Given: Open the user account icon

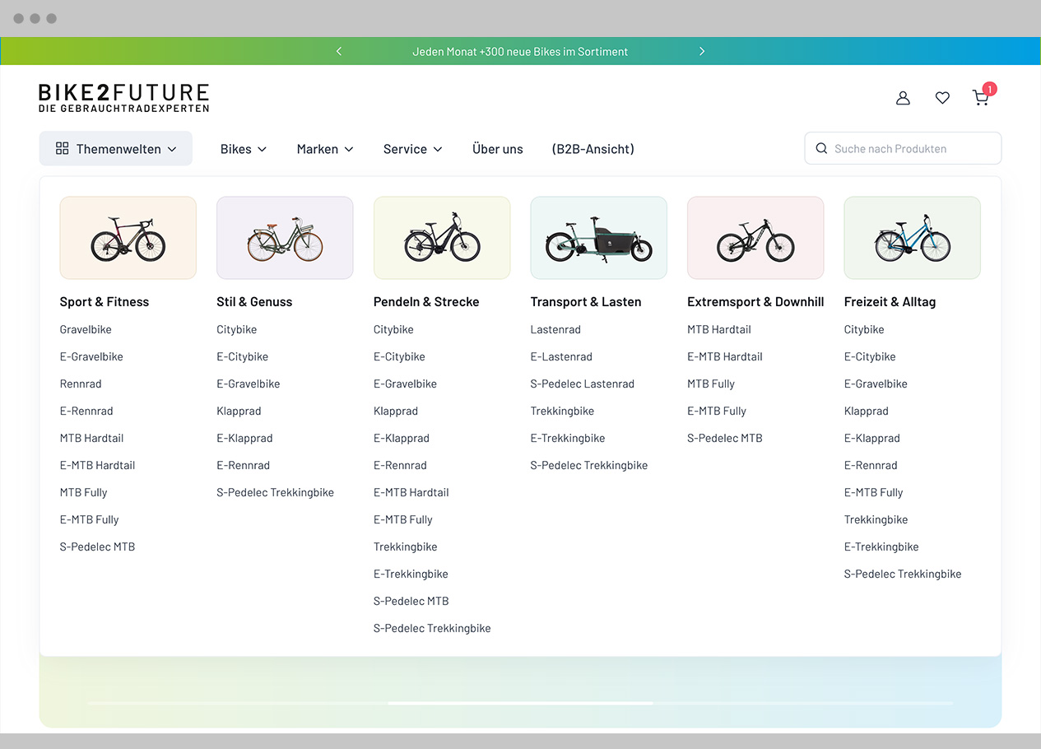Looking at the screenshot, I should tap(903, 98).
